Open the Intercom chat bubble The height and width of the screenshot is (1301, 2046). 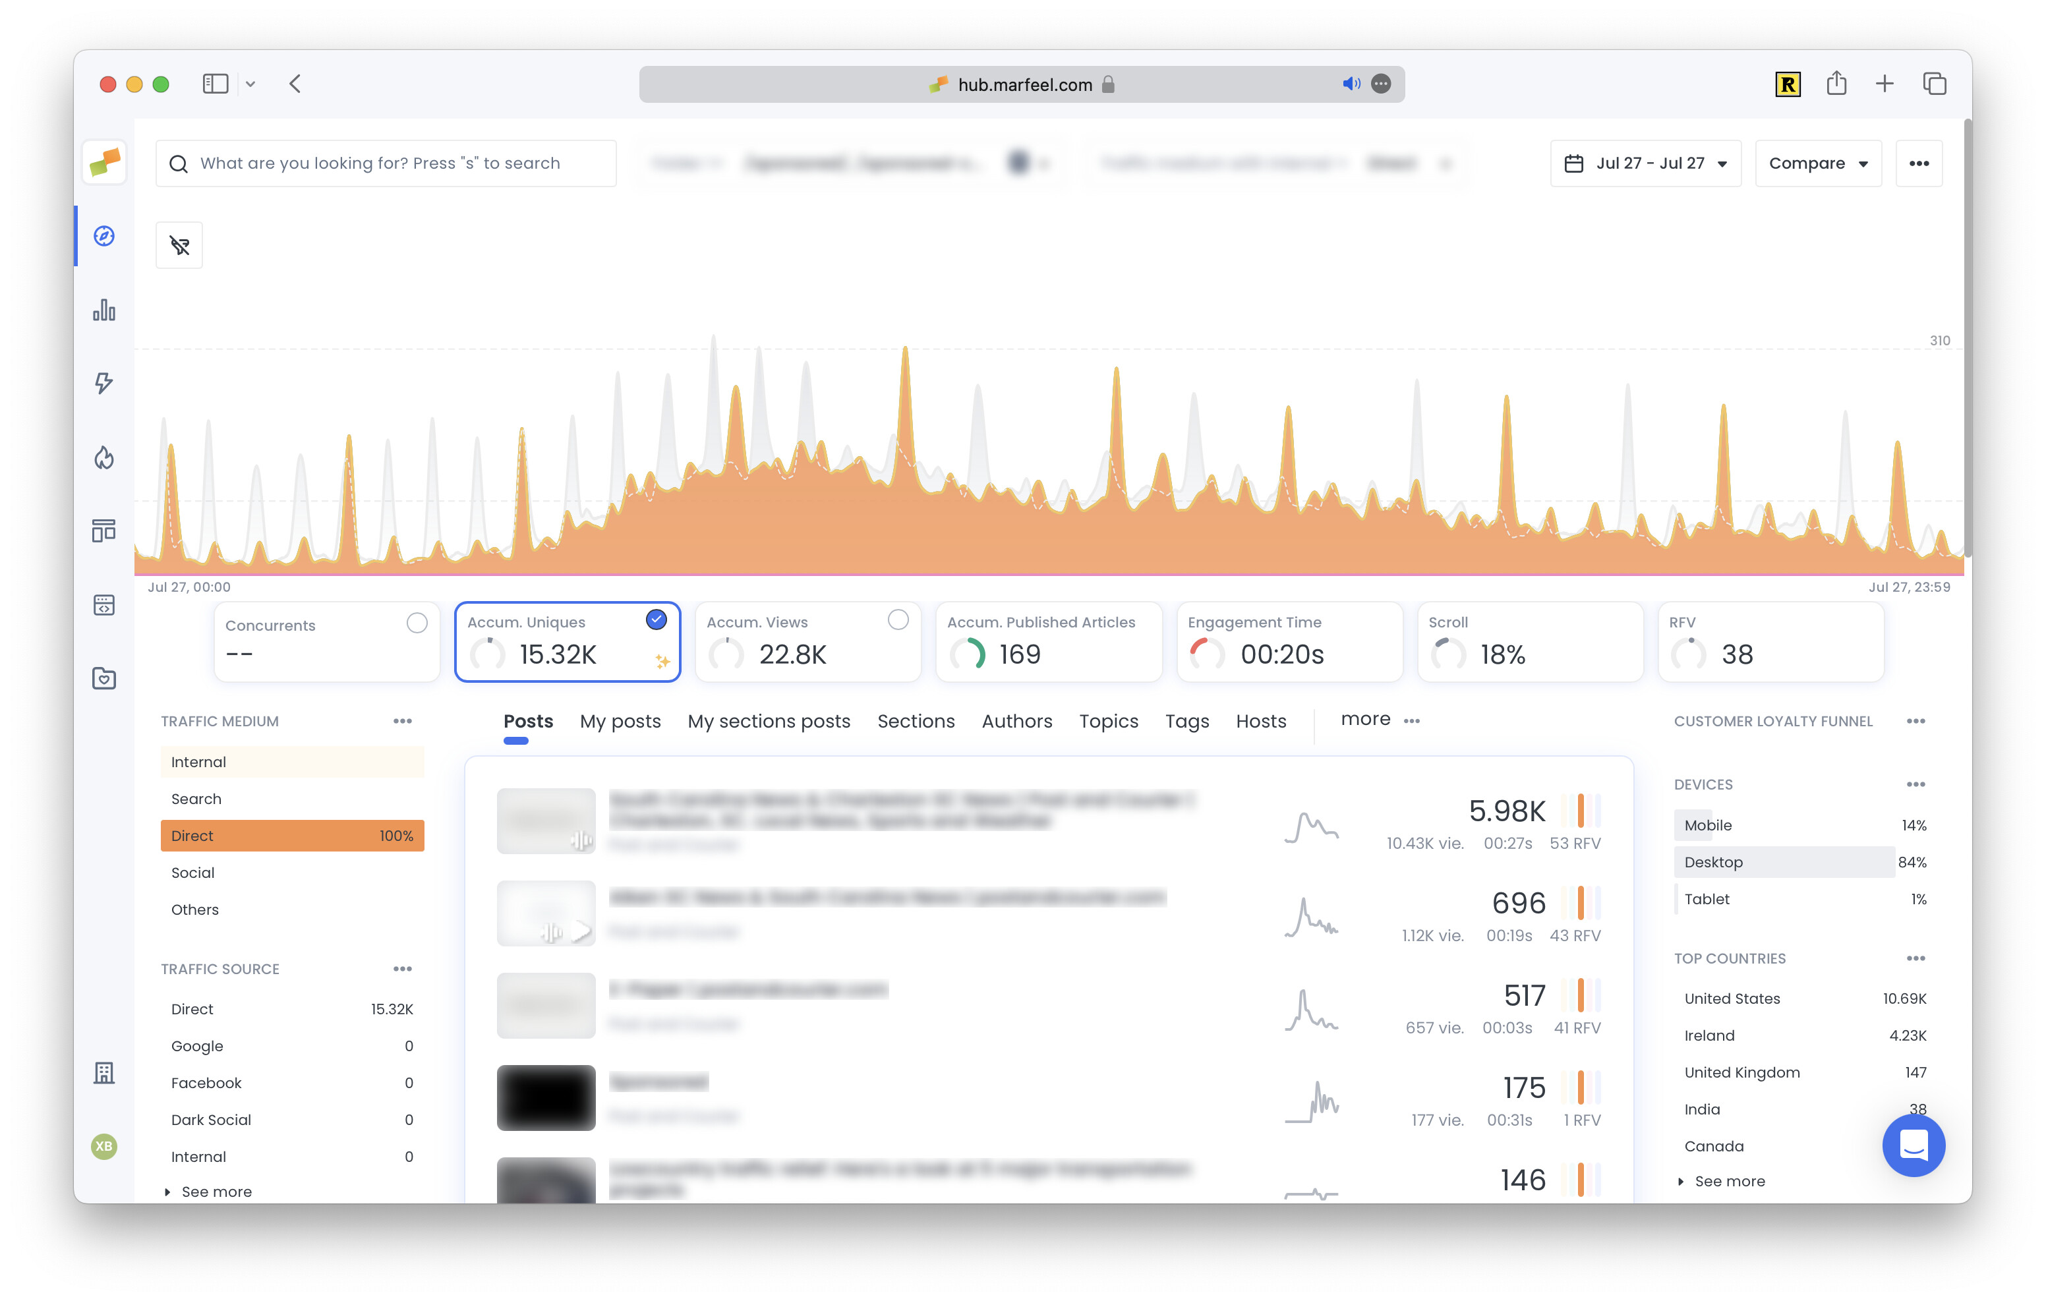click(x=1914, y=1145)
